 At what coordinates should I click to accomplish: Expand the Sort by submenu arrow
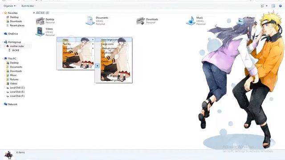click(93, 44)
